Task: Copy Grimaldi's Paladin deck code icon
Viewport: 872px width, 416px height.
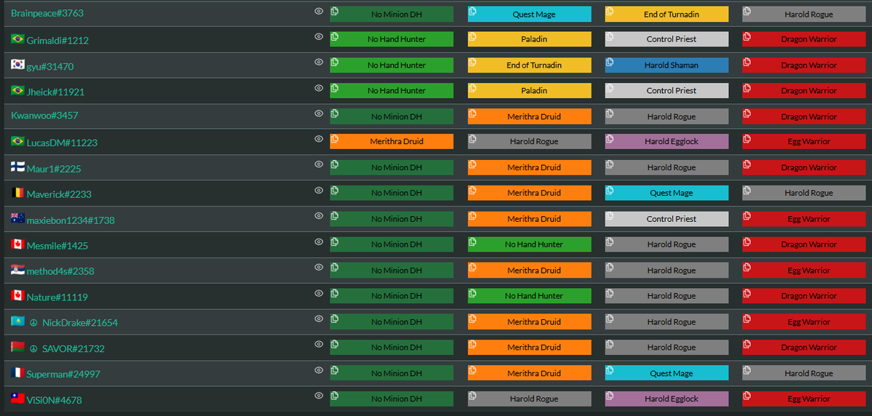Action: [472, 36]
